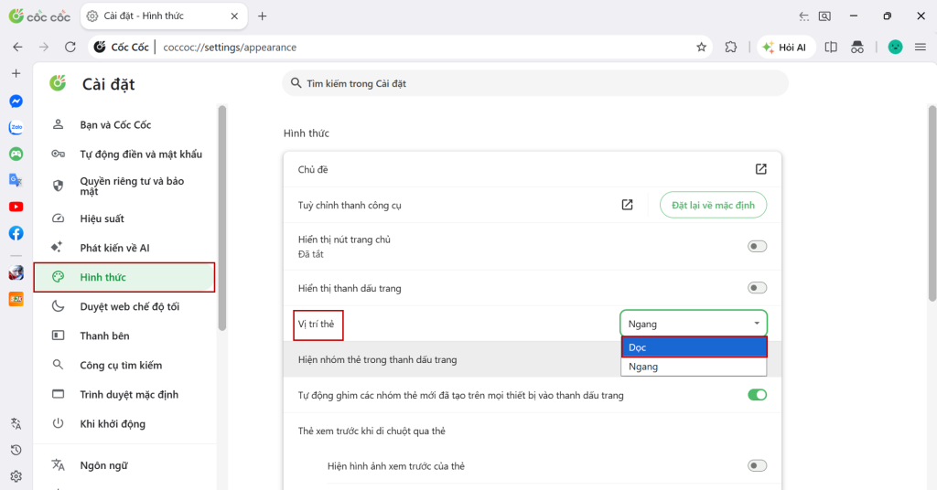Open Khi khởi động settings
Screen dimensions: 937x490
tap(124, 424)
